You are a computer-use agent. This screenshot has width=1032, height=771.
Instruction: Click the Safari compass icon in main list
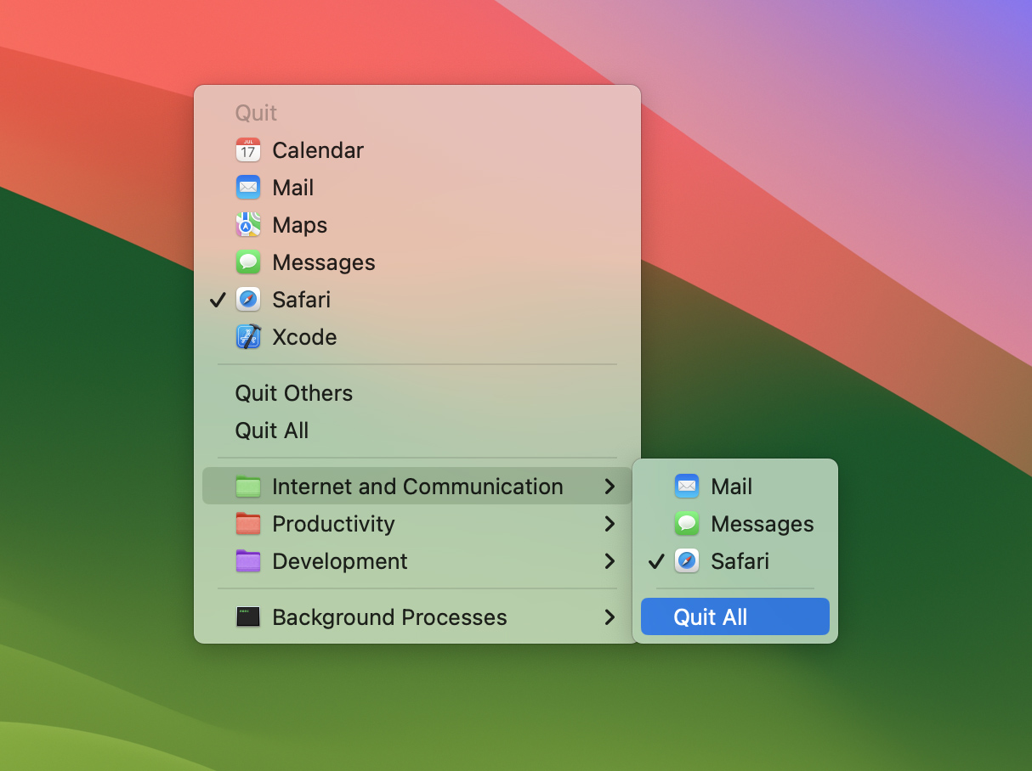point(248,300)
